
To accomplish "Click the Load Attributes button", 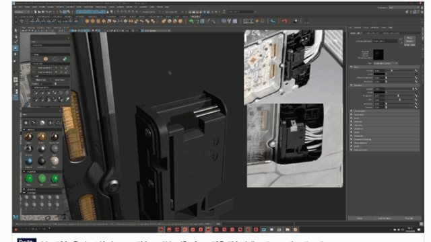I will coord(384,218).
